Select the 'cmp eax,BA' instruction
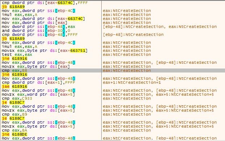This screenshot has height=141, width=225. pyautogui.click(x=14, y=130)
